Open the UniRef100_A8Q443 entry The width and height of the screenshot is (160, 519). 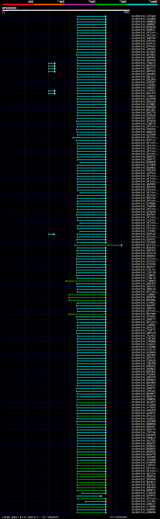[143, 256]
